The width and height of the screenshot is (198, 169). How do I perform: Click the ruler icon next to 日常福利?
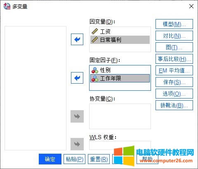pos(95,40)
